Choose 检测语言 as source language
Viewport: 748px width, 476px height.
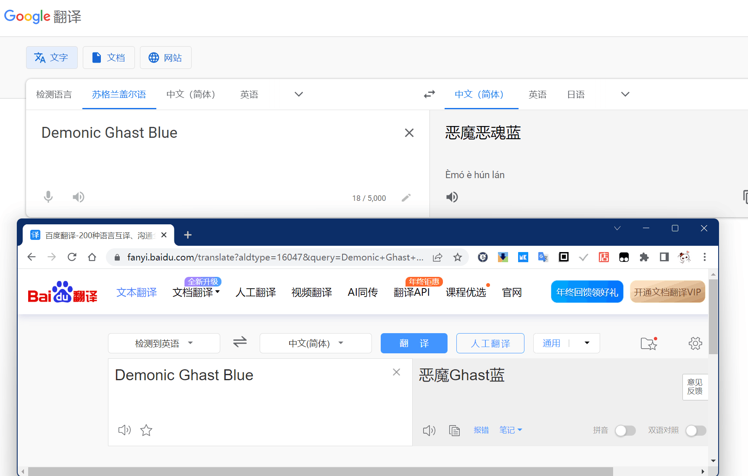pos(54,95)
